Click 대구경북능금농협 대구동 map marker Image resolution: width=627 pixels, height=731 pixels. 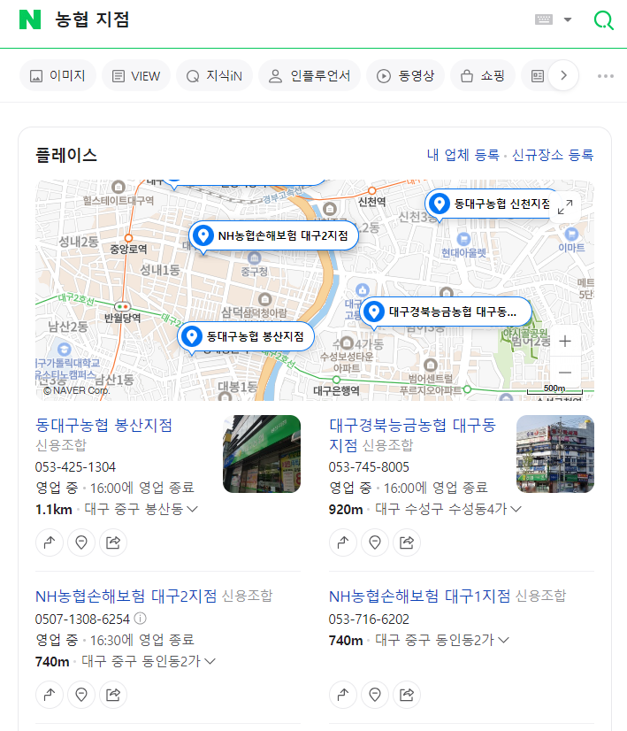click(446, 312)
